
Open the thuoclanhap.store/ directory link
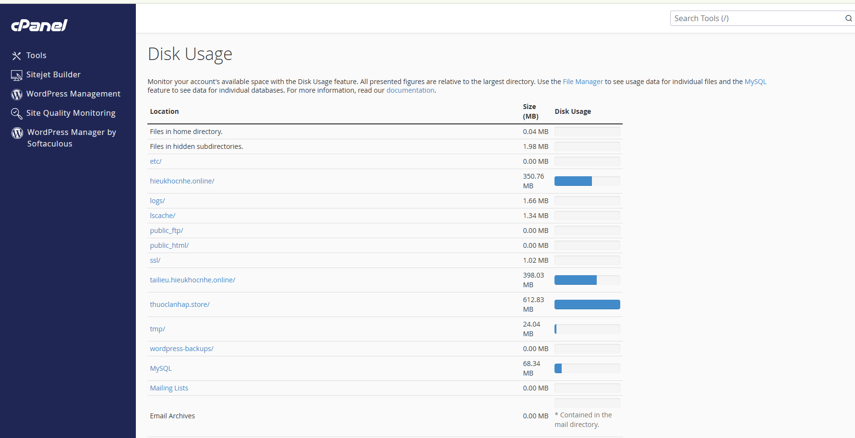pyautogui.click(x=180, y=304)
